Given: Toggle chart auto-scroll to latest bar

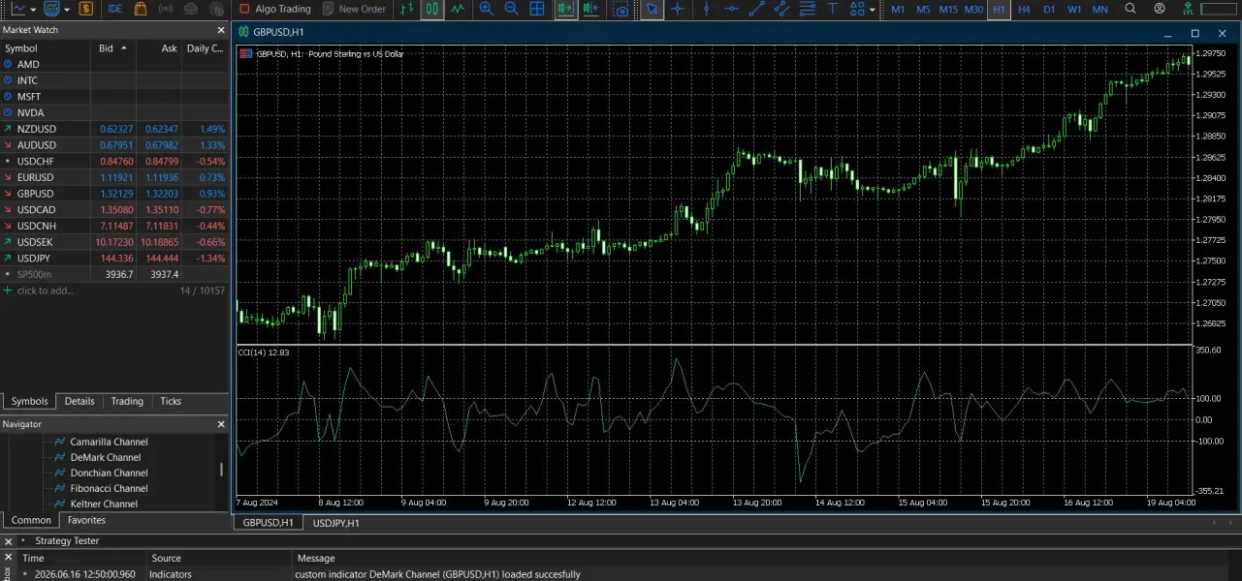Looking at the screenshot, I should [565, 9].
